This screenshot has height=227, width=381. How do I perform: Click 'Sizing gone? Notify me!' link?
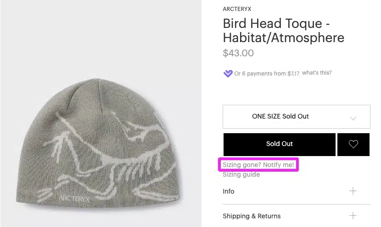(258, 165)
